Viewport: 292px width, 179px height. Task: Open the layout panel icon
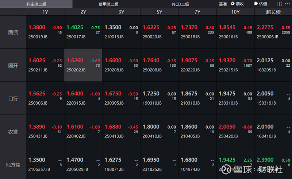tap(280, 4)
